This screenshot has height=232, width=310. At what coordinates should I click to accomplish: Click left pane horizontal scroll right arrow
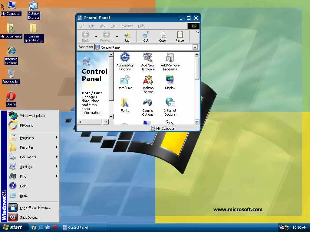click(x=106, y=122)
